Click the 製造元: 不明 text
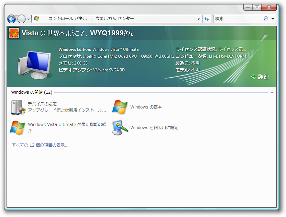 [187, 63]
